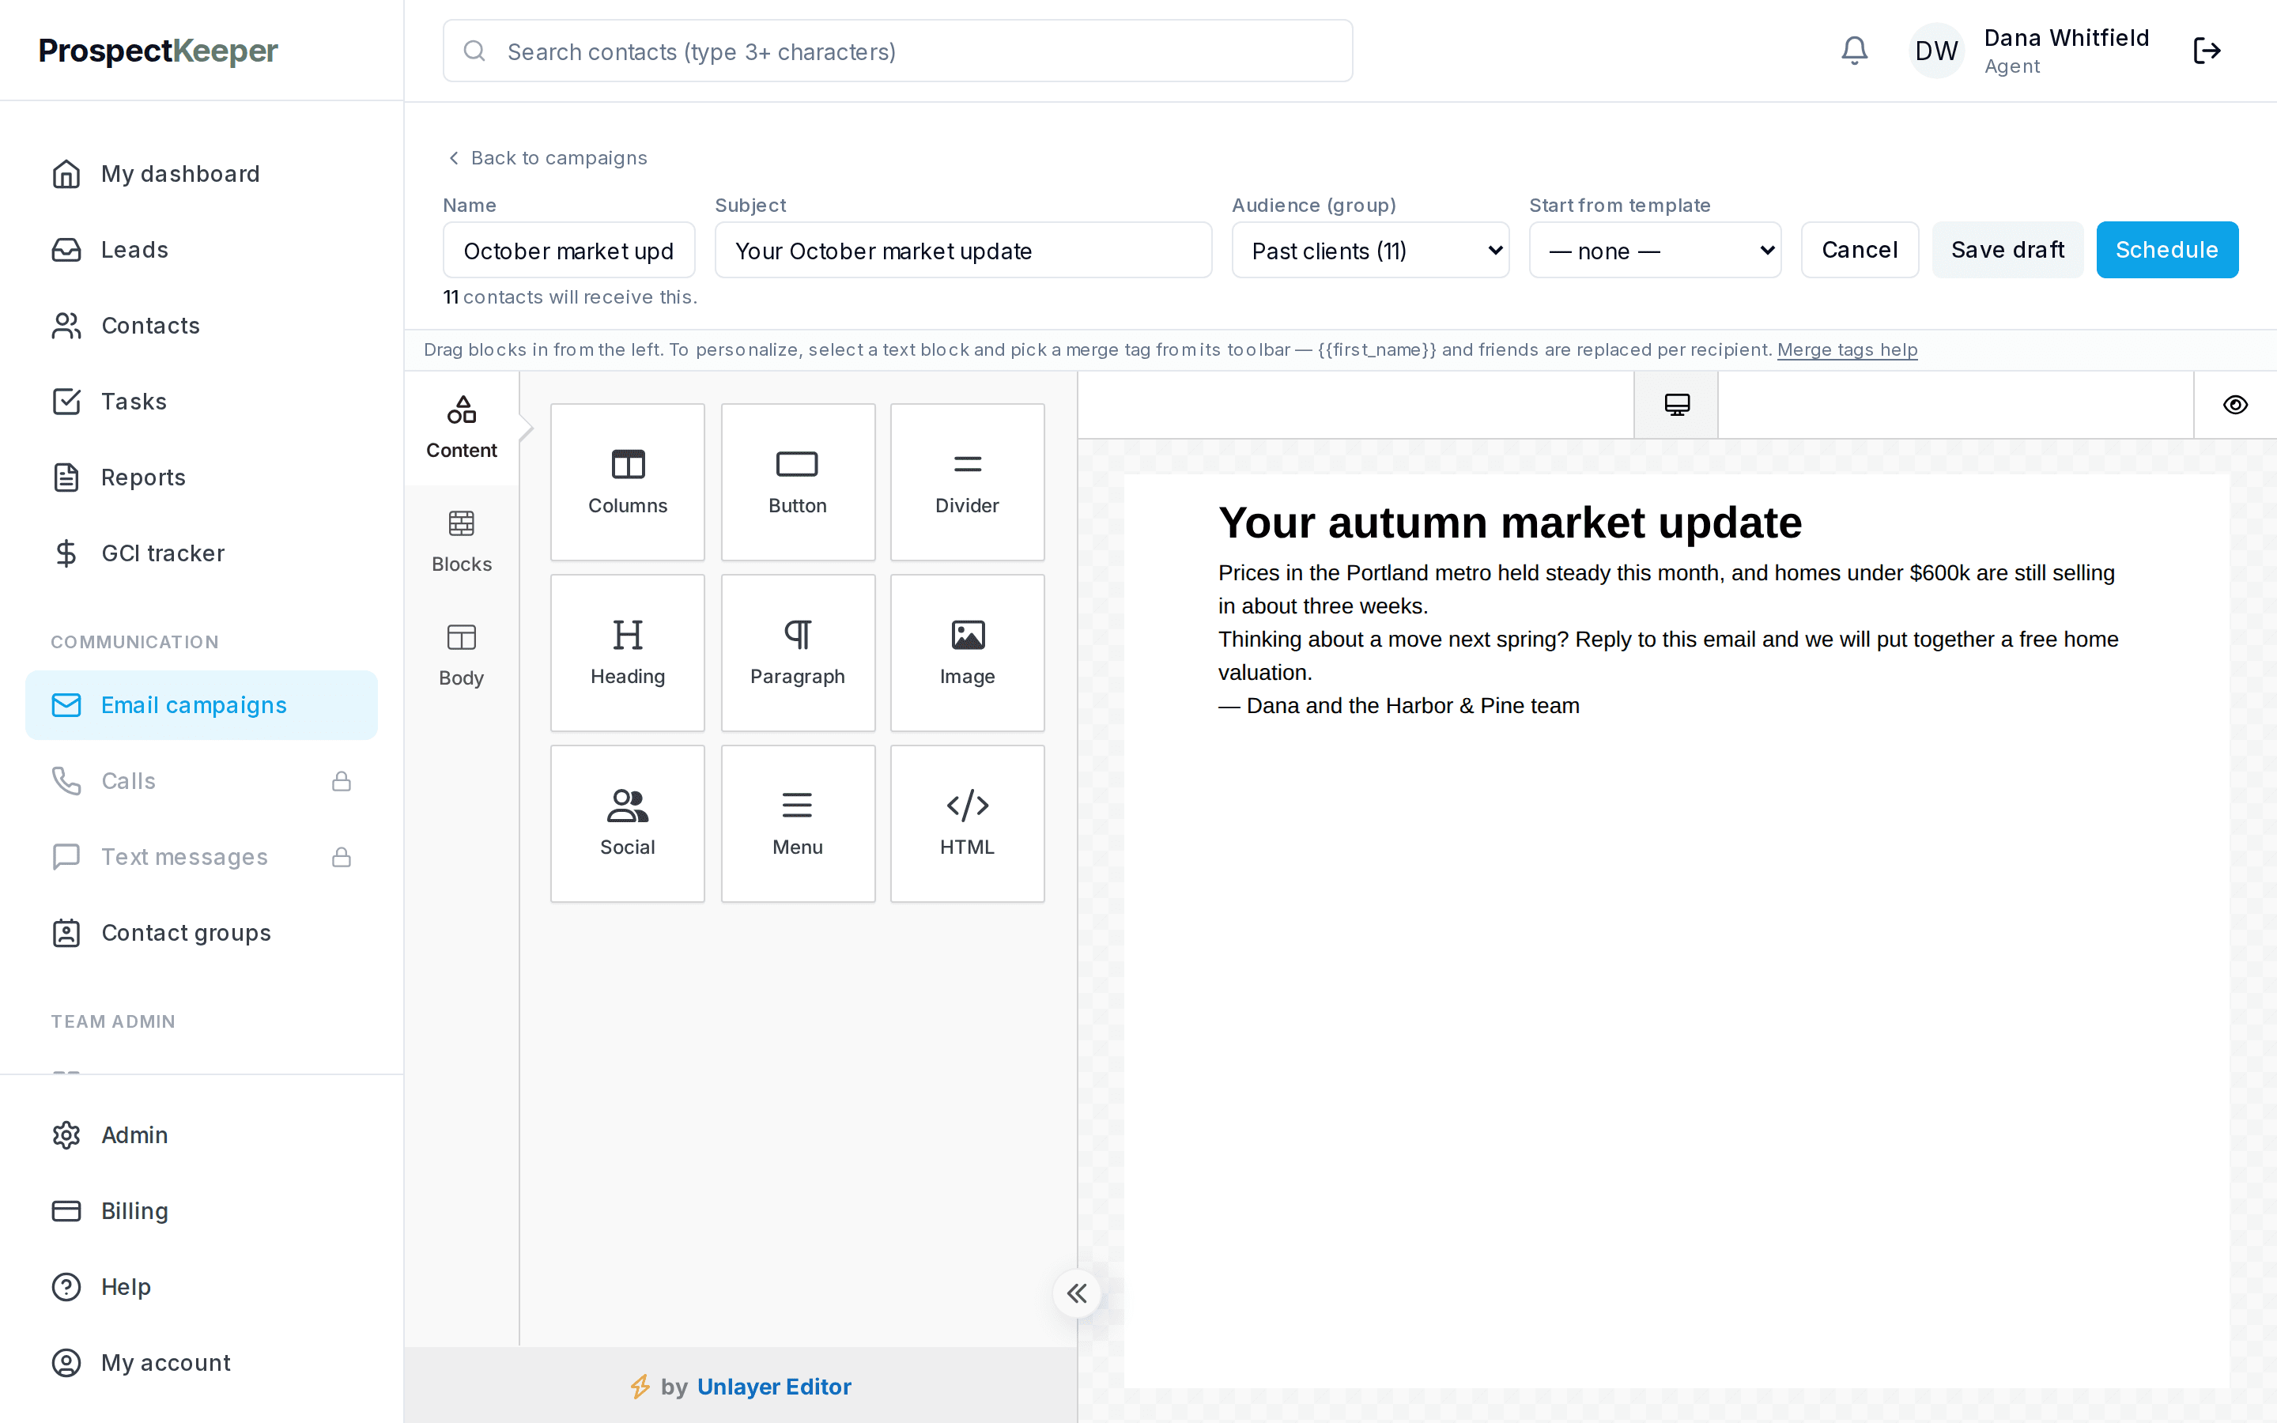Pick the Menu content block
This screenshot has width=2277, height=1423.
(x=798, y=824)
